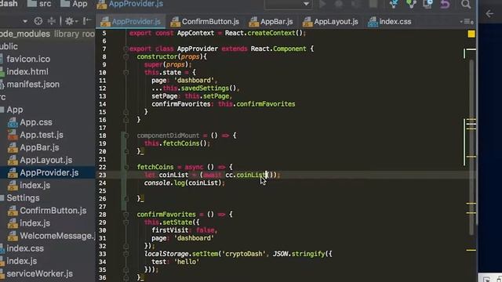Click the VCS update project icon
This screenshot has width=502, height=282.
coord(394,4)
